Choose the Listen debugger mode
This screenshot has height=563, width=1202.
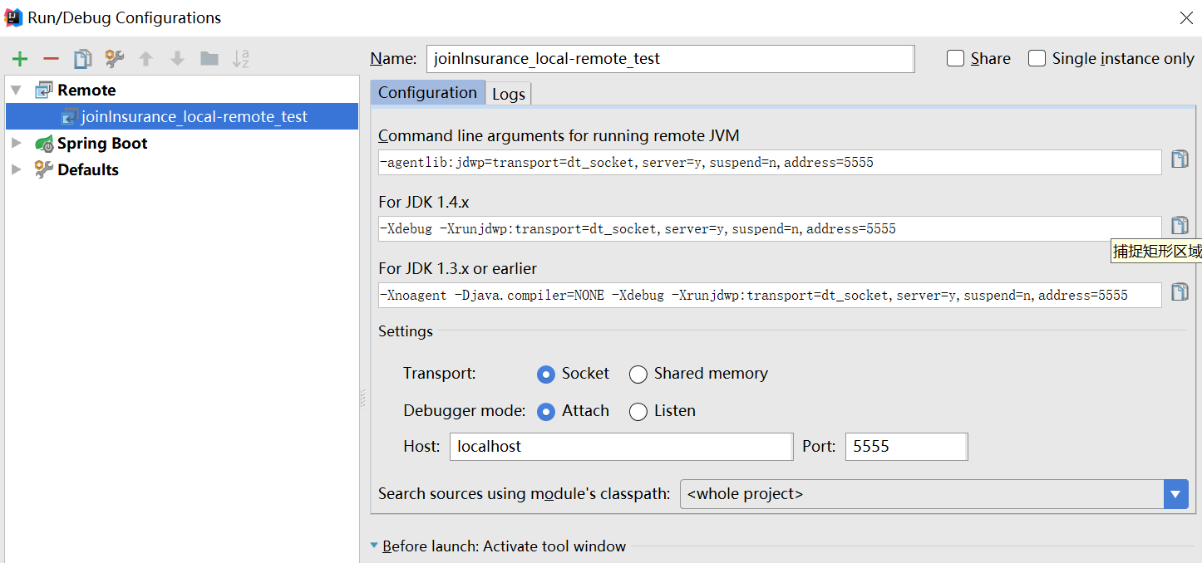[638, 412]
